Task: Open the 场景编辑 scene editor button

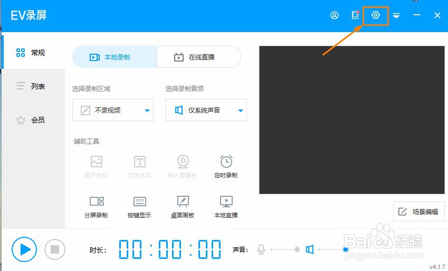Action: (x=419, y=212)
